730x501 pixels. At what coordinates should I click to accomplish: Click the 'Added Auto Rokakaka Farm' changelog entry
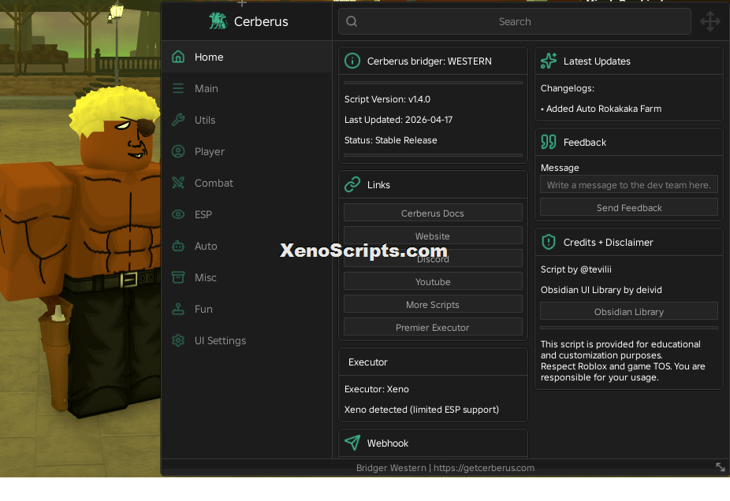pyautogui.click(x=601, y=109)
